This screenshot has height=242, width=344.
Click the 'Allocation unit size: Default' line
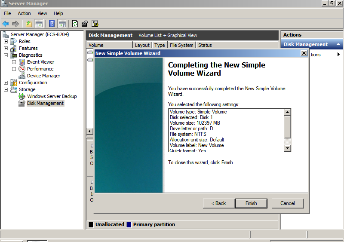pos(197,140)
